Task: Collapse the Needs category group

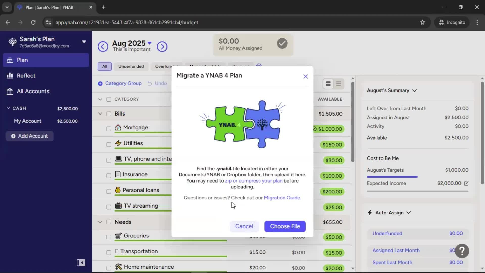Action: pos(100,222)
